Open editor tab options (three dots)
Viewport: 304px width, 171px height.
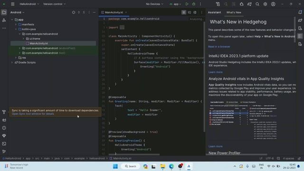tap(201, 12)
